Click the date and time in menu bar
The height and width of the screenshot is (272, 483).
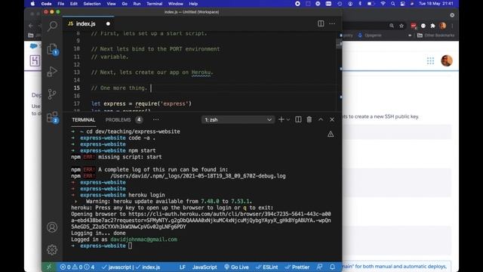(x=436, y=4)
